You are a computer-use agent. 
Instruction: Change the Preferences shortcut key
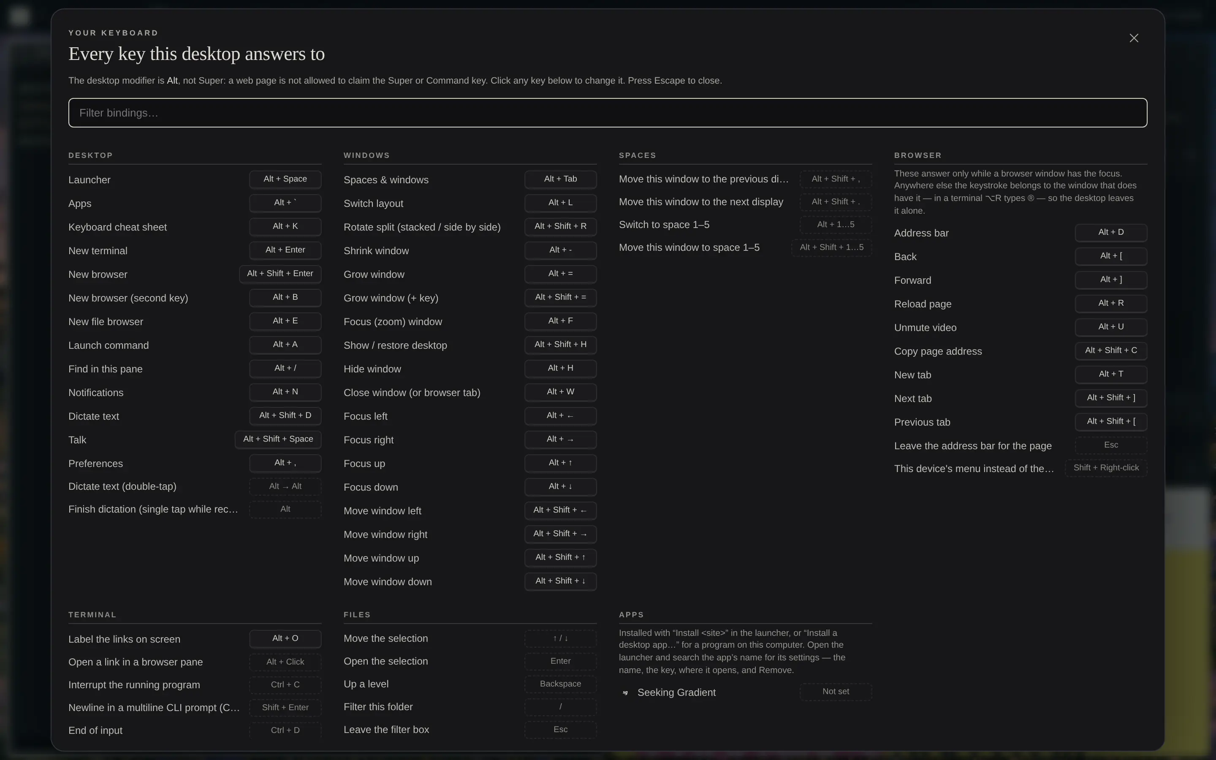click(x=285, y=462)
